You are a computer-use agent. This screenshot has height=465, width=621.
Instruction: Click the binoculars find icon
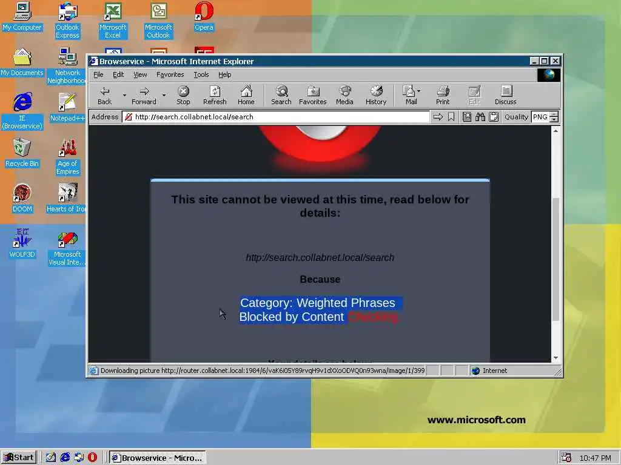point(480,117)
